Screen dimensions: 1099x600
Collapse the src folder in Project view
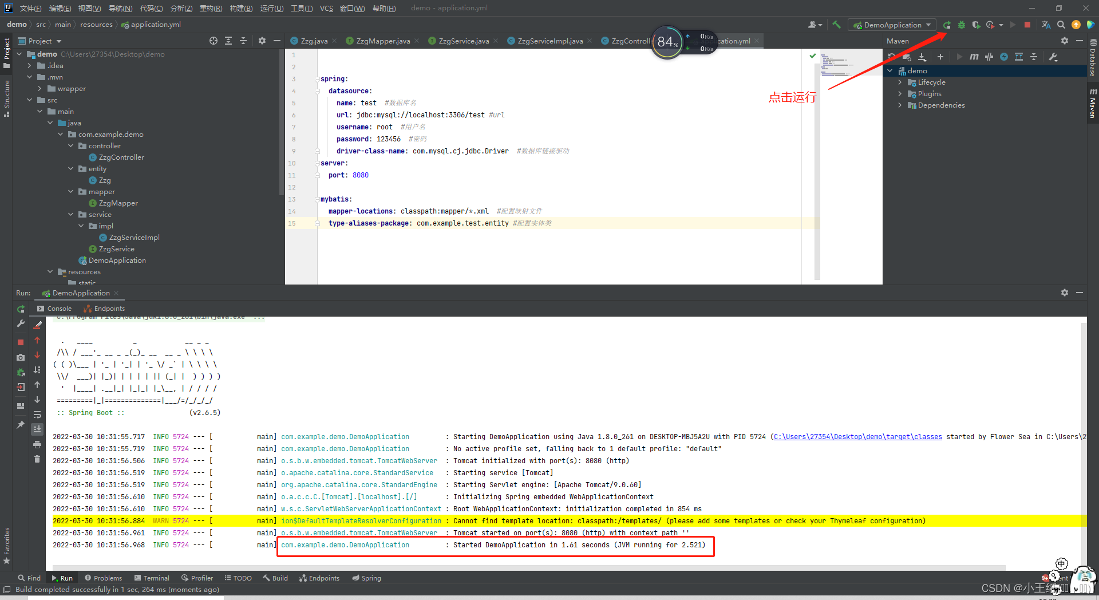pos(29,100)
